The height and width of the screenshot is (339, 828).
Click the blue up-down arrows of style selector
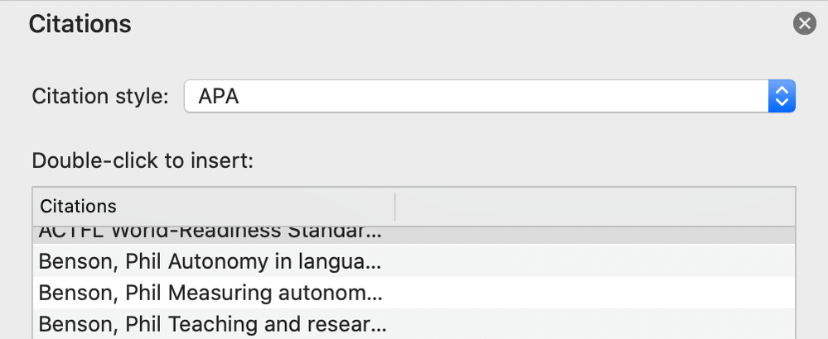782,97
